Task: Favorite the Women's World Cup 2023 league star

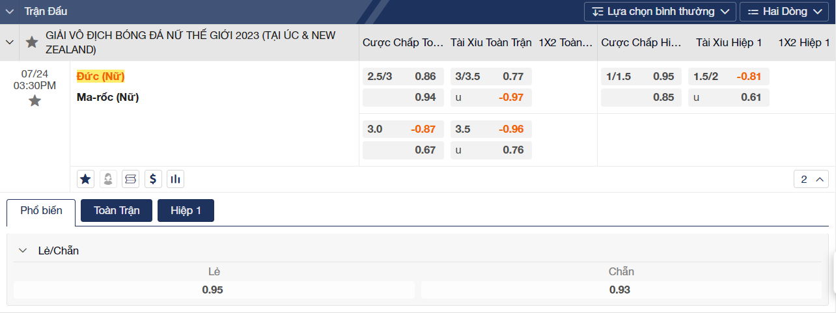Action: [32, 42]
